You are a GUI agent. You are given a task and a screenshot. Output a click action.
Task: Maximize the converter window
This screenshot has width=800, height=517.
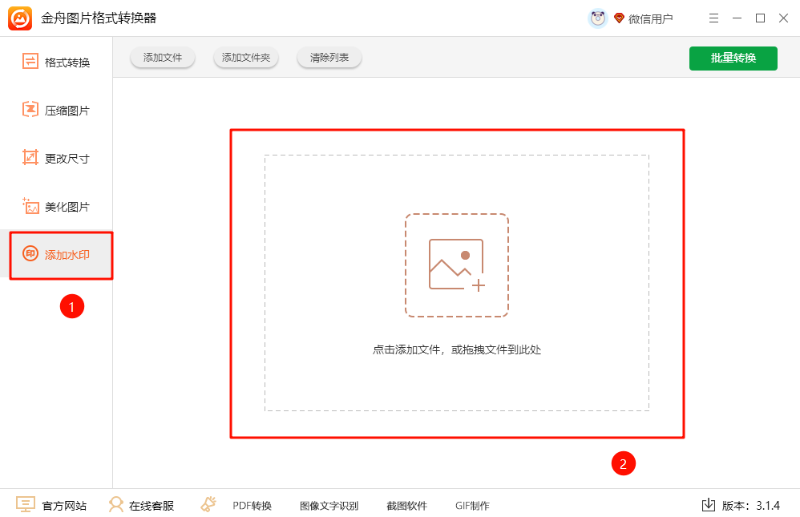click(760, 18)
